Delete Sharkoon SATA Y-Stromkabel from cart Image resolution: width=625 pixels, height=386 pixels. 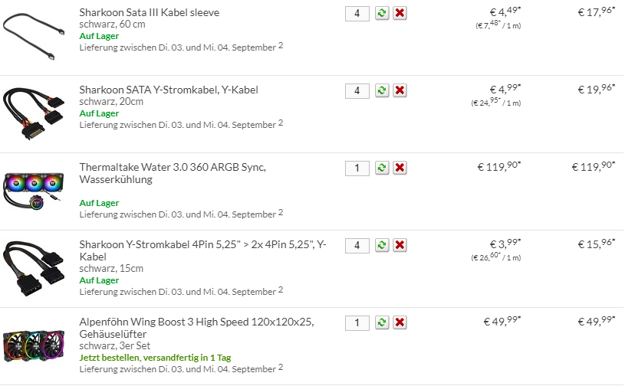pyautogui.click(x=400, y=90)
